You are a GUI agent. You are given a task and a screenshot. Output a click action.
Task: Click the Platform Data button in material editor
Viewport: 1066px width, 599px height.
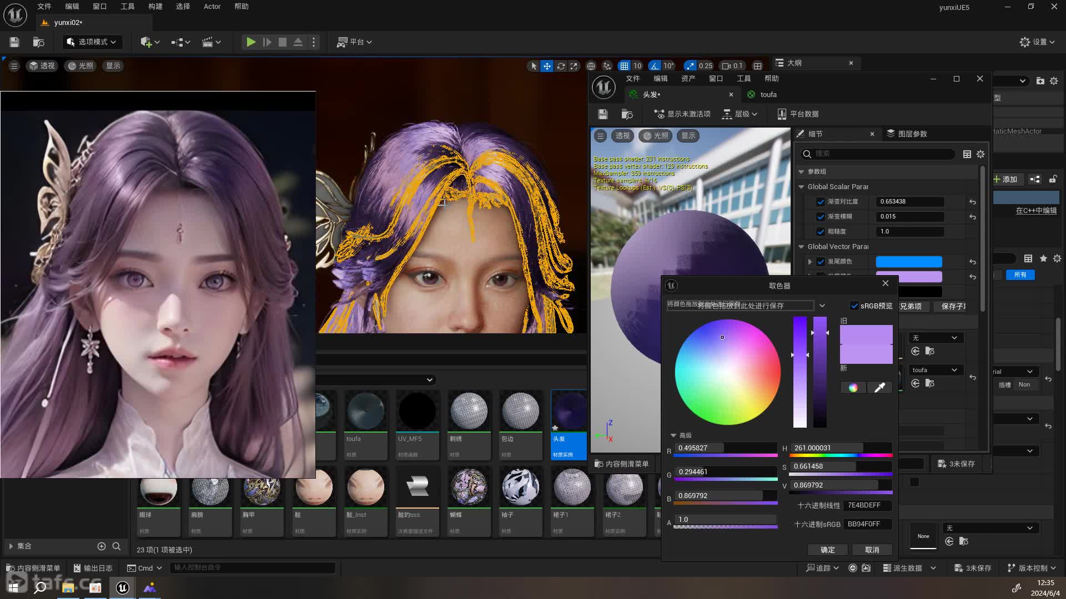tap(798, 114)
